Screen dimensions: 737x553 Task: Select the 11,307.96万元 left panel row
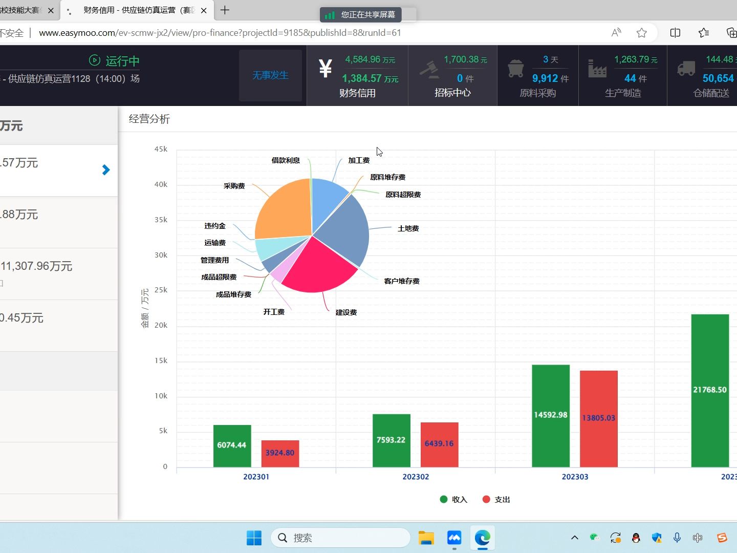pos(59,274)
